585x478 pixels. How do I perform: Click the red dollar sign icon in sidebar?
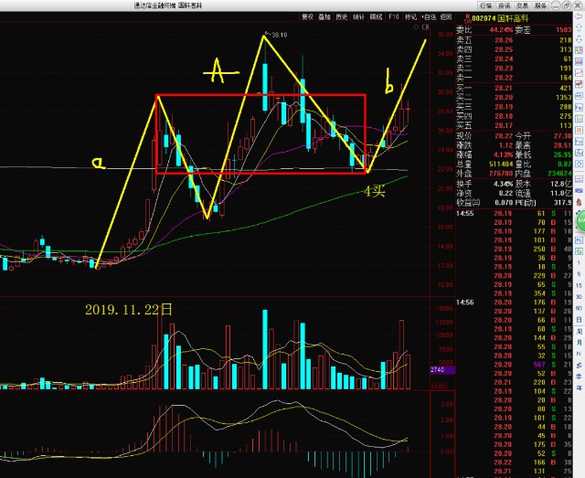click(x=580, y=202)
